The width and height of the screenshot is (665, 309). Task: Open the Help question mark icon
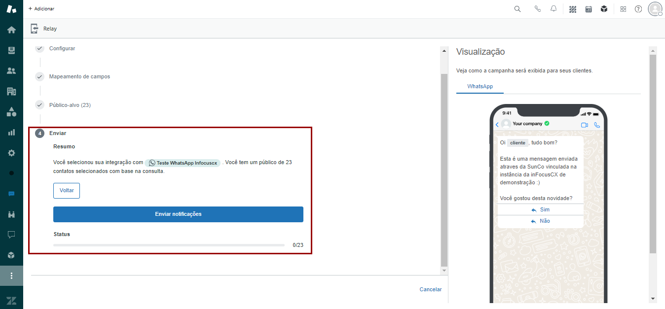[638, 9]
